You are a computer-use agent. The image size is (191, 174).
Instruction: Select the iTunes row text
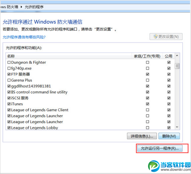(17, 104)
